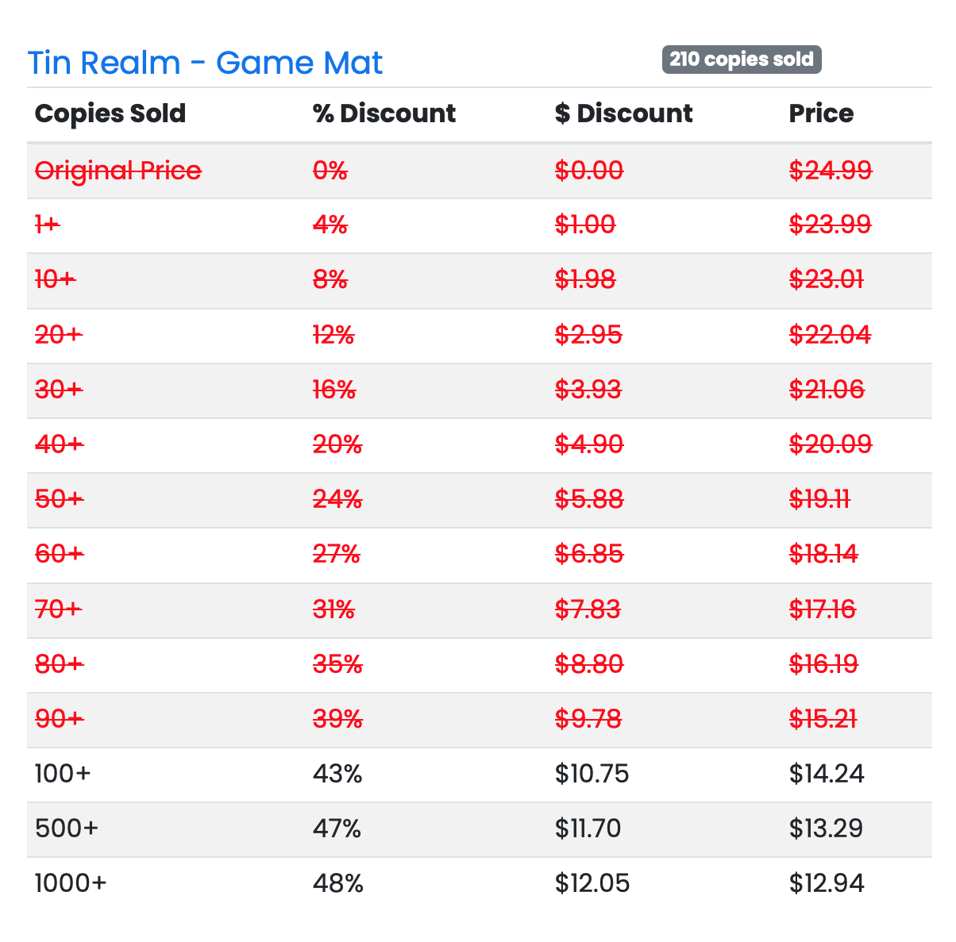Click the 500+ copies tier label
956x942 pixels.
tap(67, 829)
